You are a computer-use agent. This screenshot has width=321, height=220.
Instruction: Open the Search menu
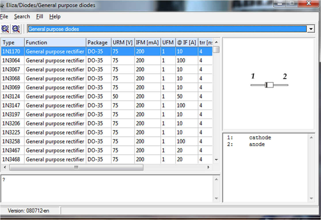tap(22, 17)
